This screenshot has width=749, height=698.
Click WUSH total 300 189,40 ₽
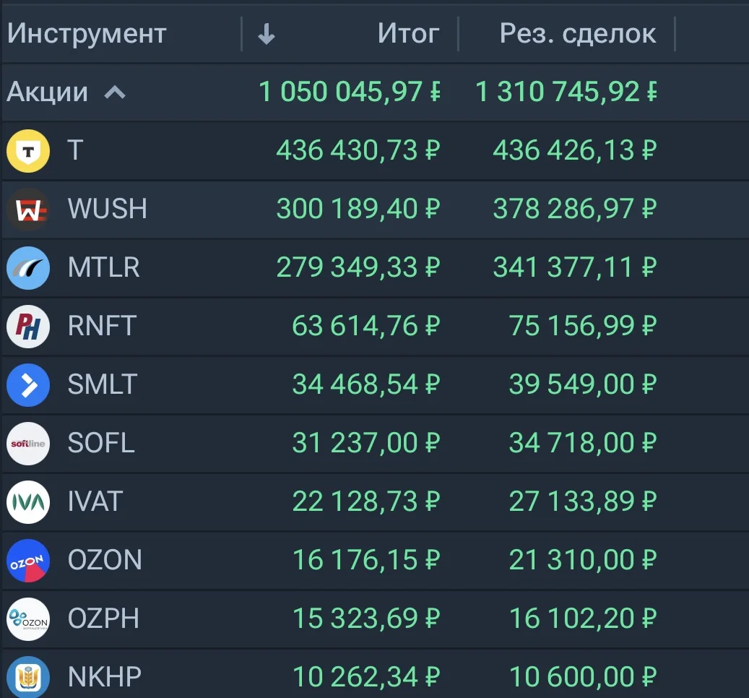[x=358, y=209]
